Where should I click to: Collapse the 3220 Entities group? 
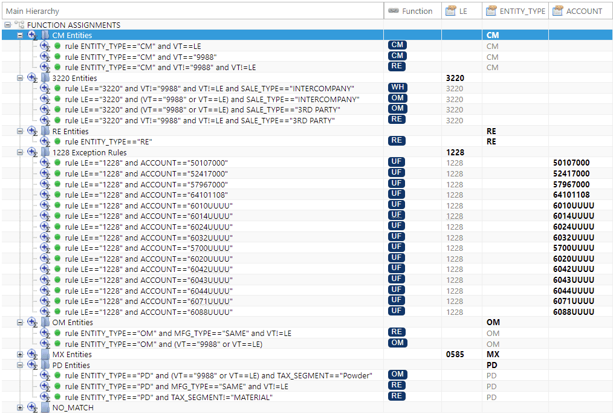(20, 78)
